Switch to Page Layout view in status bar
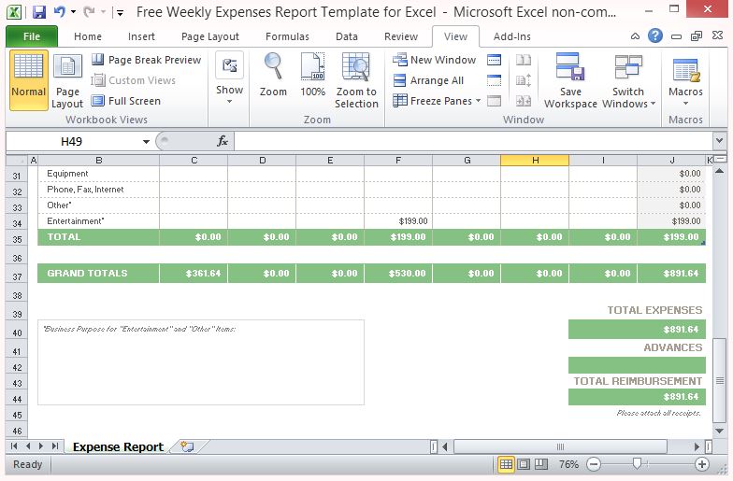Viewport: 733px width, 481px height. [524, 464]
